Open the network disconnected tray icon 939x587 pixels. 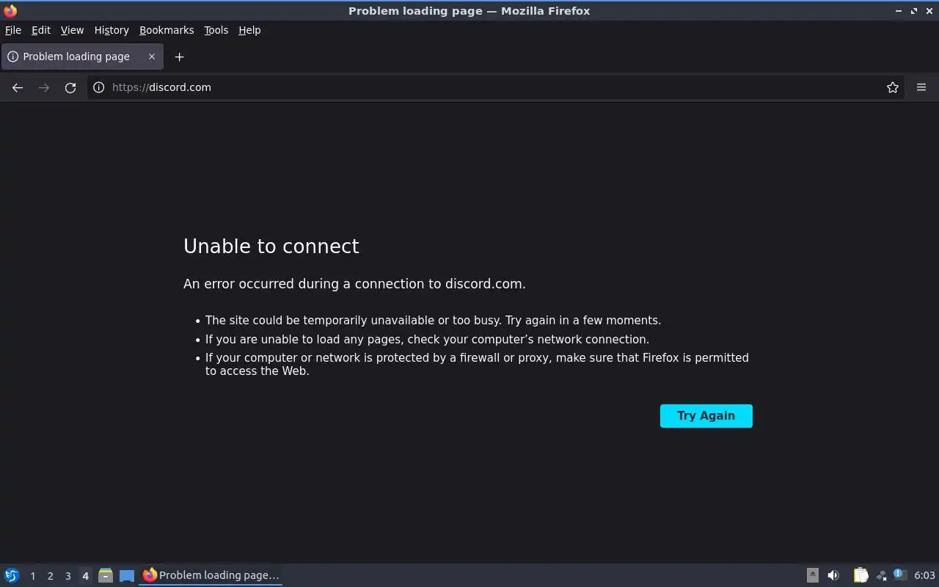click(881, 575)
